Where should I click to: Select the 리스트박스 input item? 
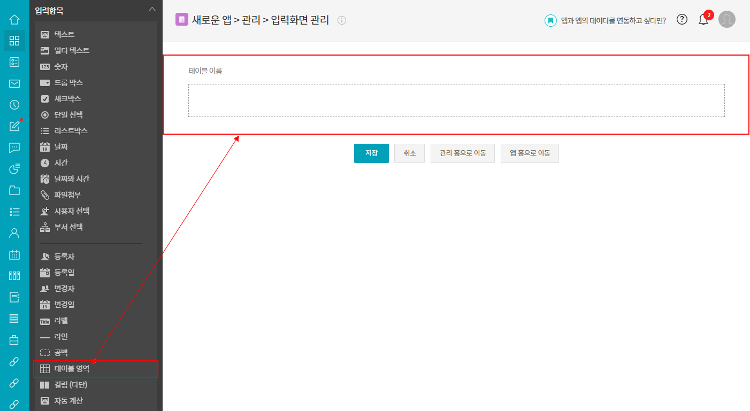(71, 131)
